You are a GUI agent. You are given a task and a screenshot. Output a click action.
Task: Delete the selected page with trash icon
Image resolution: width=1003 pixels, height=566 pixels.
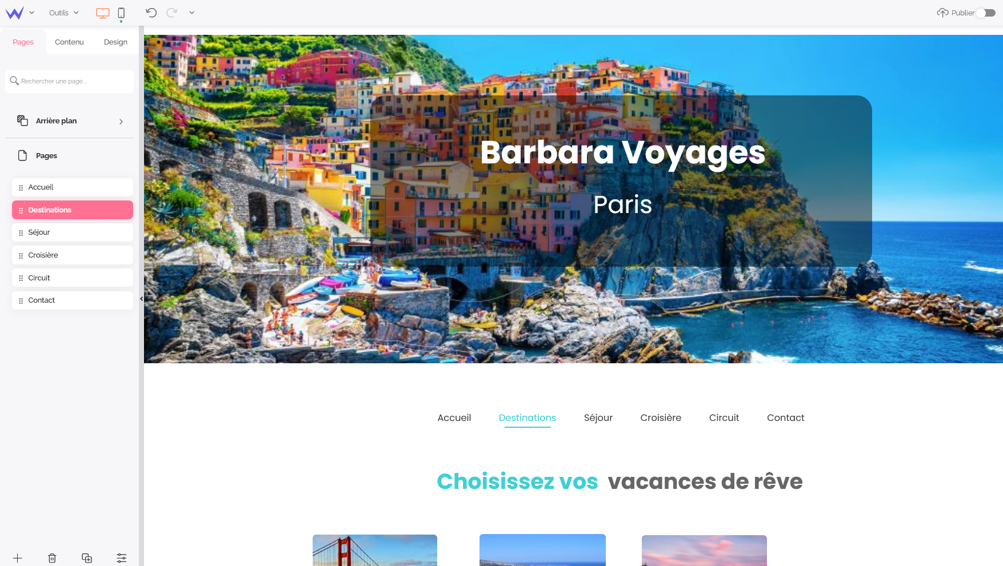52,558
